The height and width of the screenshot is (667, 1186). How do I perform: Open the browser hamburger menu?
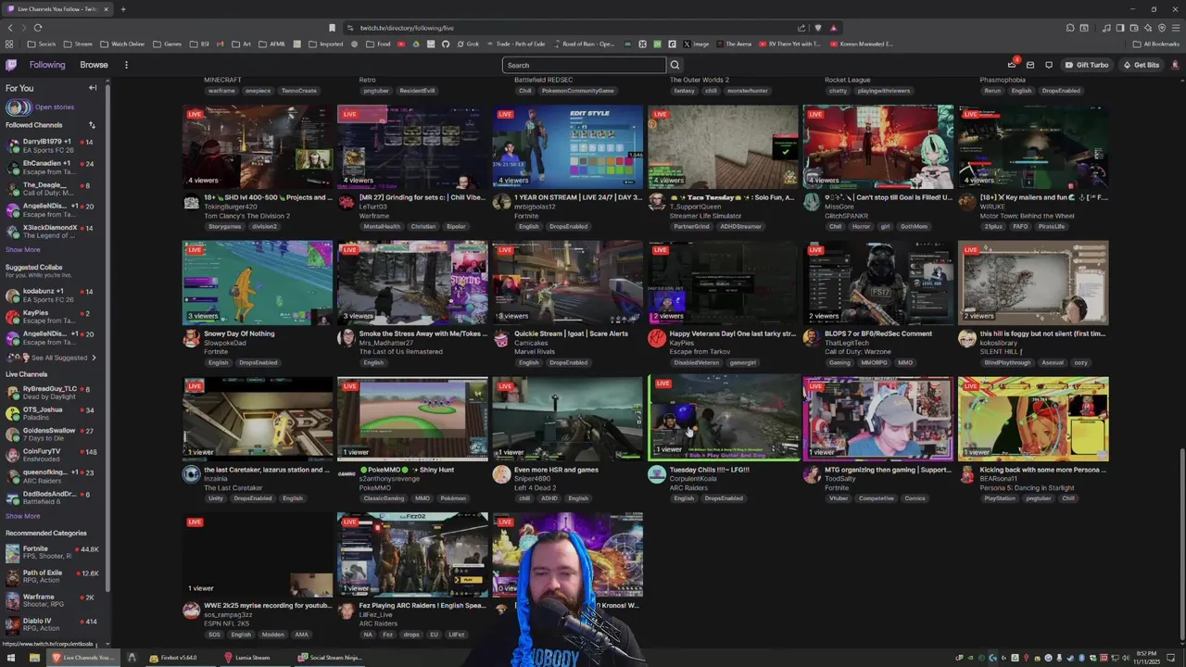pyautogui.click(x=1175, y=28)
